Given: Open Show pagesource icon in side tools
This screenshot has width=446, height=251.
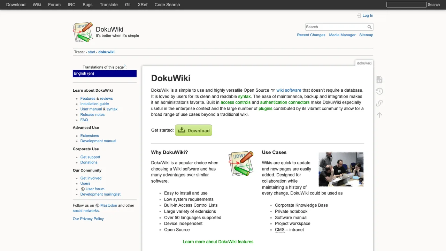Looking at the screenshot, I should (x=379, y=79).
